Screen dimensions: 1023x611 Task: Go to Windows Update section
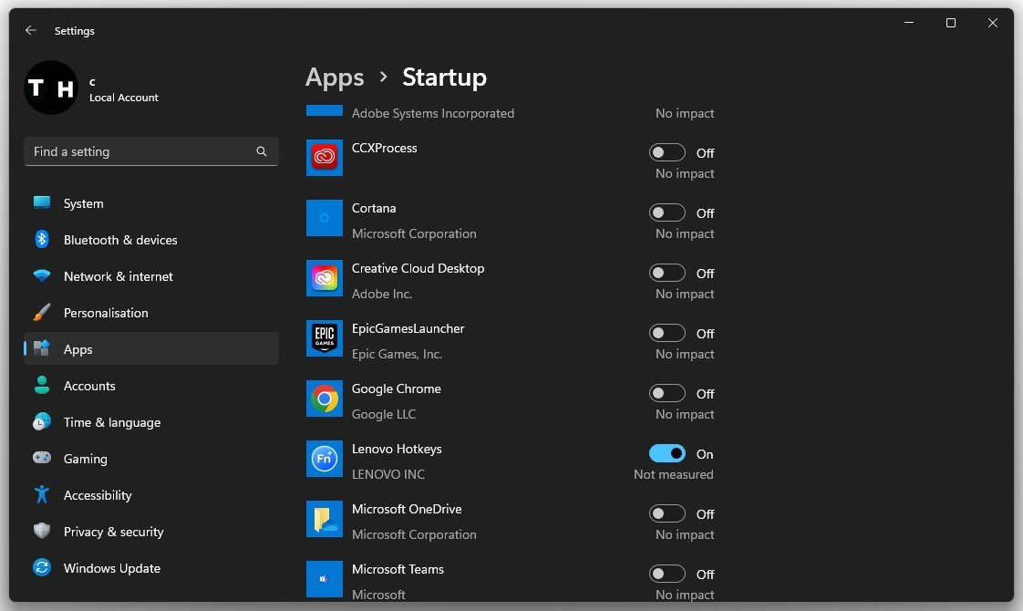[x=111, y=568]
